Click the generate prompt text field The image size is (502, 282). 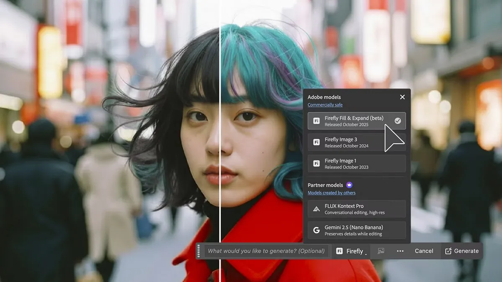(266, 251)
